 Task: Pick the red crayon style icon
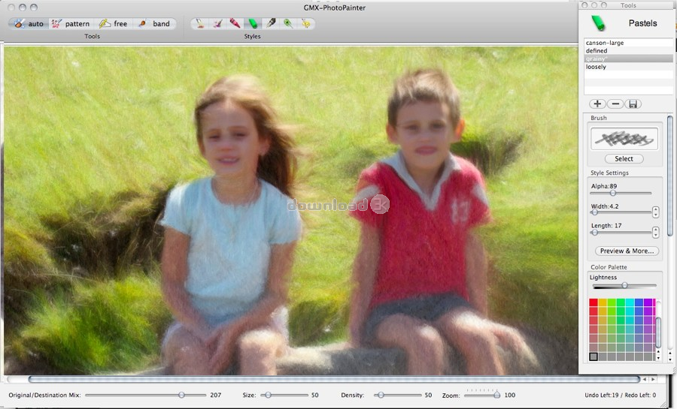[x=235, y=24]
